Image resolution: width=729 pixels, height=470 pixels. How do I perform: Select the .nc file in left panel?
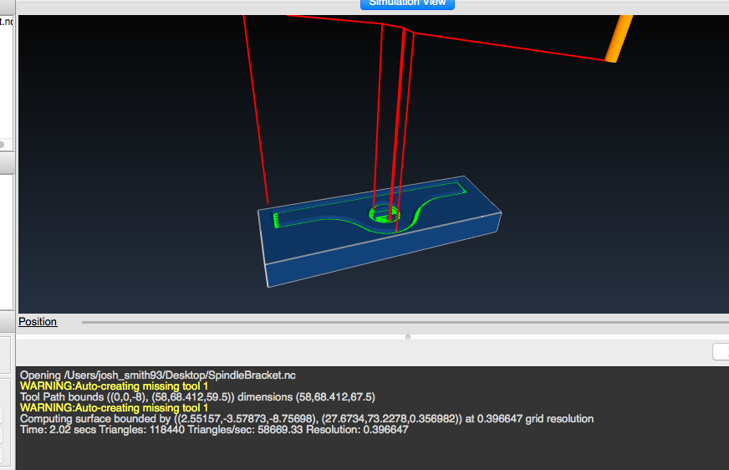click(x=7, y=22)
